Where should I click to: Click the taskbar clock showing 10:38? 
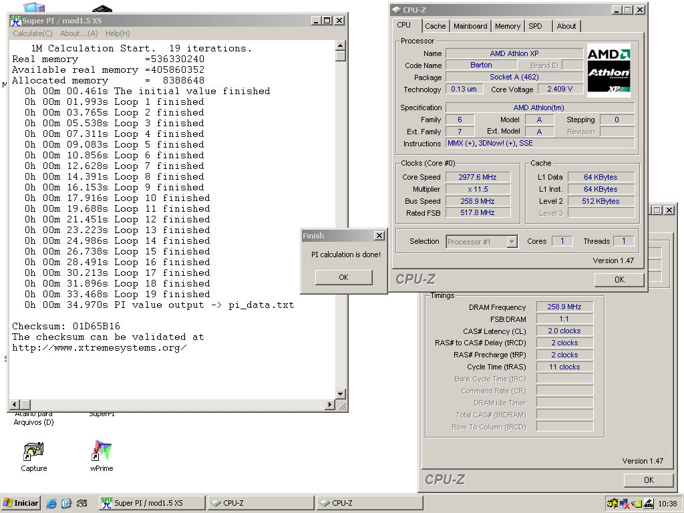click(x=667, y=504)
